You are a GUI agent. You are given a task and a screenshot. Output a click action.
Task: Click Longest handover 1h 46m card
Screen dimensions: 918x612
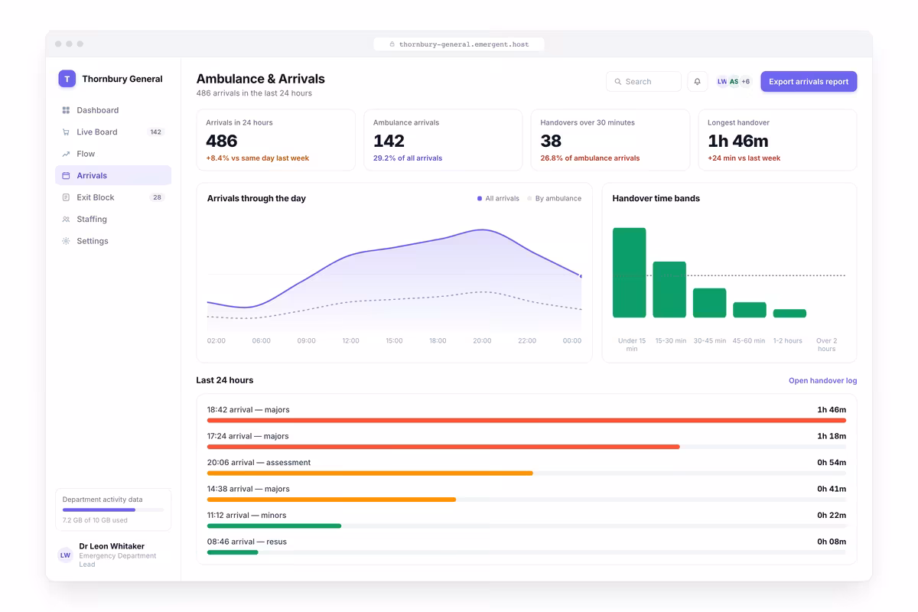tap(777, 140)
